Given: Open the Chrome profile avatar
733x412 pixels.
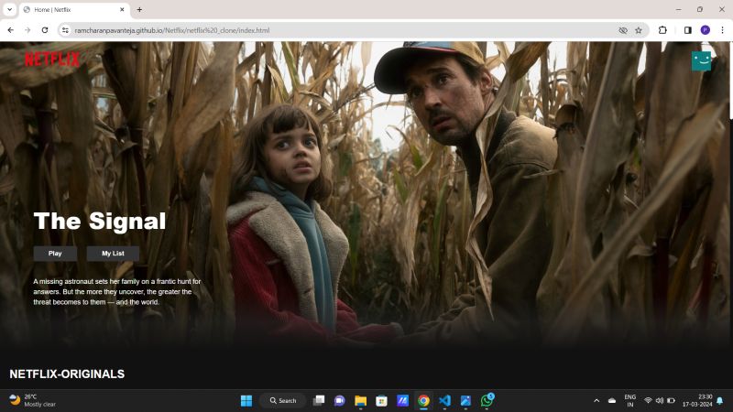Looking at the screenshot, I should [706, 30].
